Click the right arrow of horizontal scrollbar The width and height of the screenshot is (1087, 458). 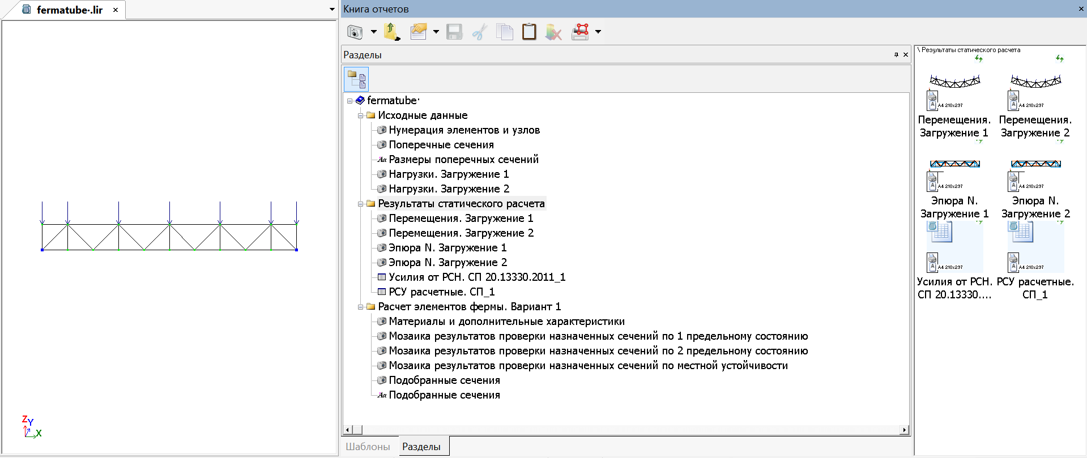904,430
